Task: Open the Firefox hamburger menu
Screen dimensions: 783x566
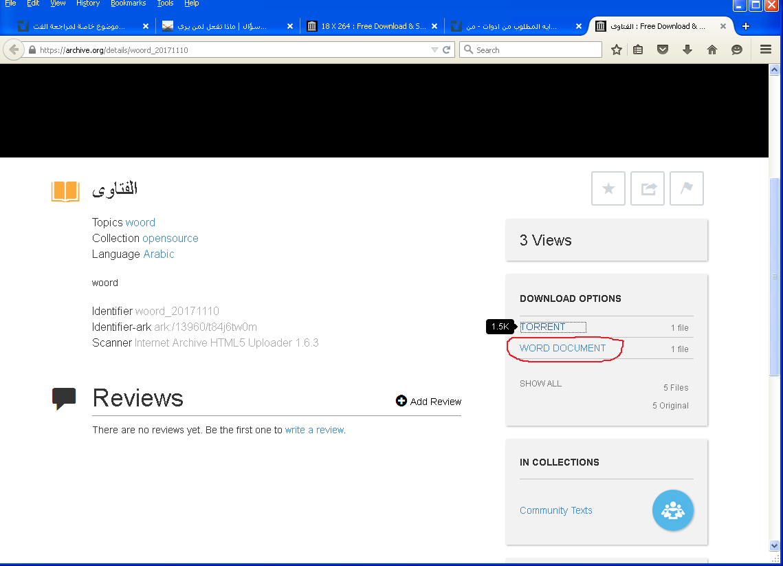Action: coord(766,50)
